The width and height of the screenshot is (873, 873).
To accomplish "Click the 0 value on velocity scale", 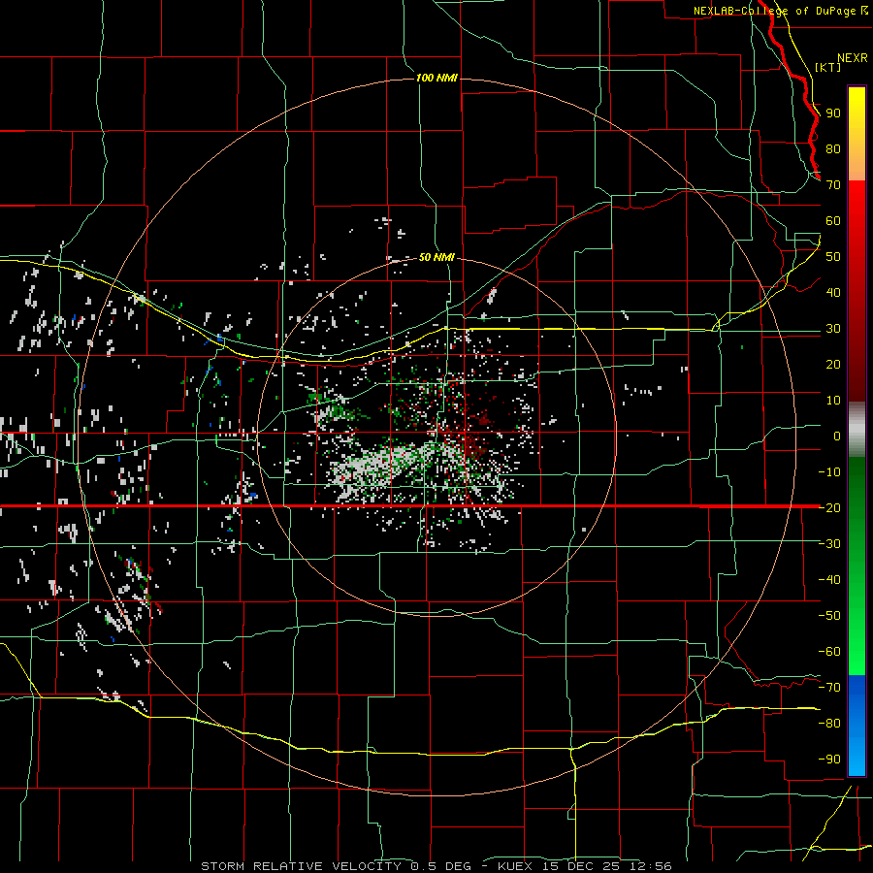I will coord(837,436).
